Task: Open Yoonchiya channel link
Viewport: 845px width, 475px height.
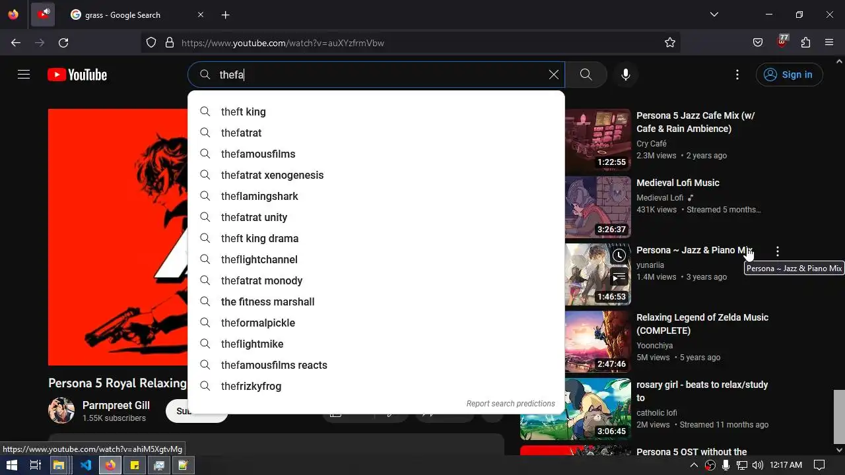Action: pyautogui.click(x=655, y=346)
